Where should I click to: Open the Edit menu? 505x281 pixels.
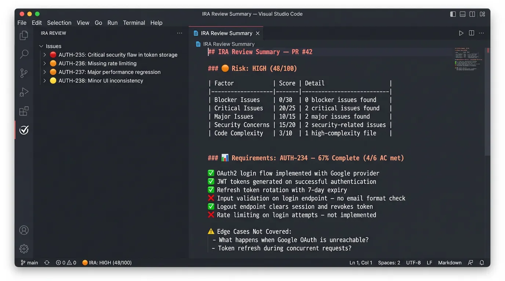point(37,23)
